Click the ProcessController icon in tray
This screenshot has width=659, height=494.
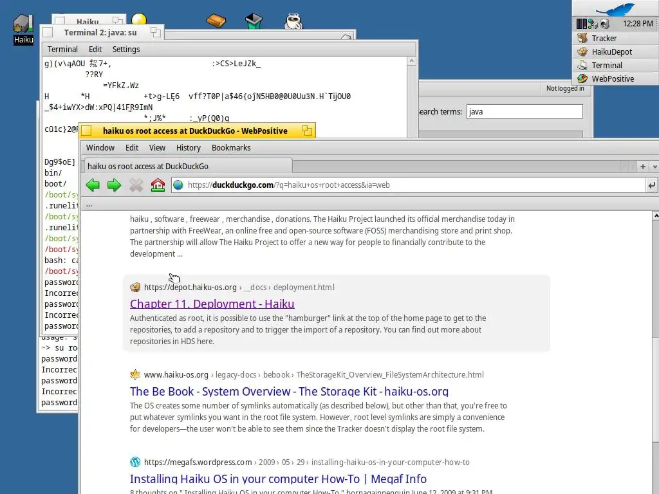581,24
